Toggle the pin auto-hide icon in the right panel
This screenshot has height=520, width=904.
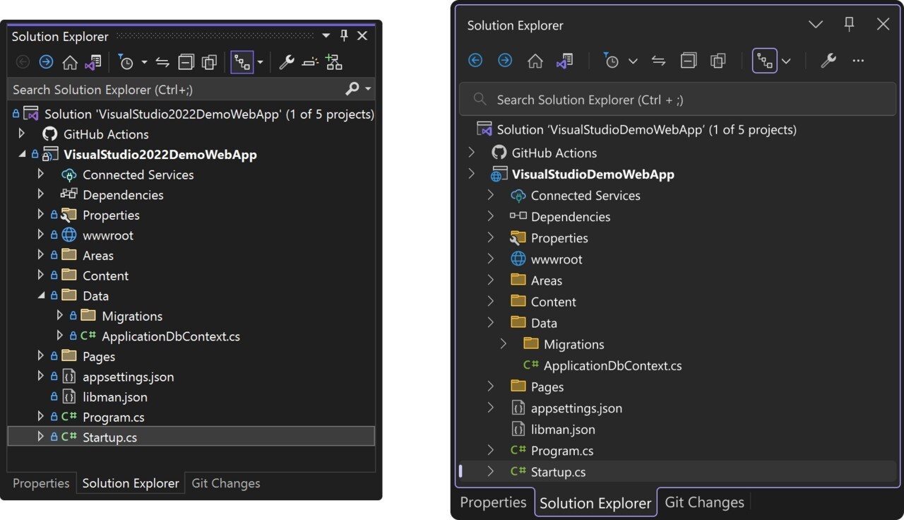tap(849, 25)
